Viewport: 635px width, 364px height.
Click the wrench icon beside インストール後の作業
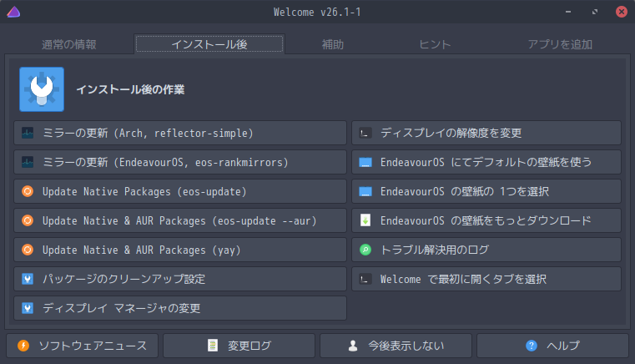click(42, 89)
